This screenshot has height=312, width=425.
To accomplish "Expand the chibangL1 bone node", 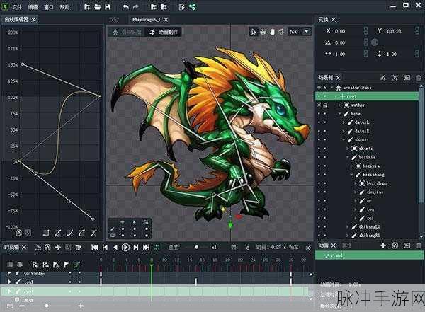I will coord(348,226).
